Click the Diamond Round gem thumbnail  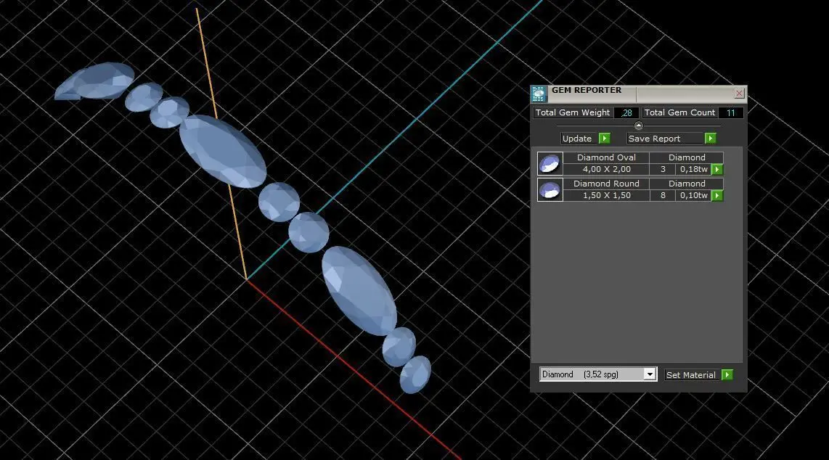pyautogui.click(x=550, y=189)
